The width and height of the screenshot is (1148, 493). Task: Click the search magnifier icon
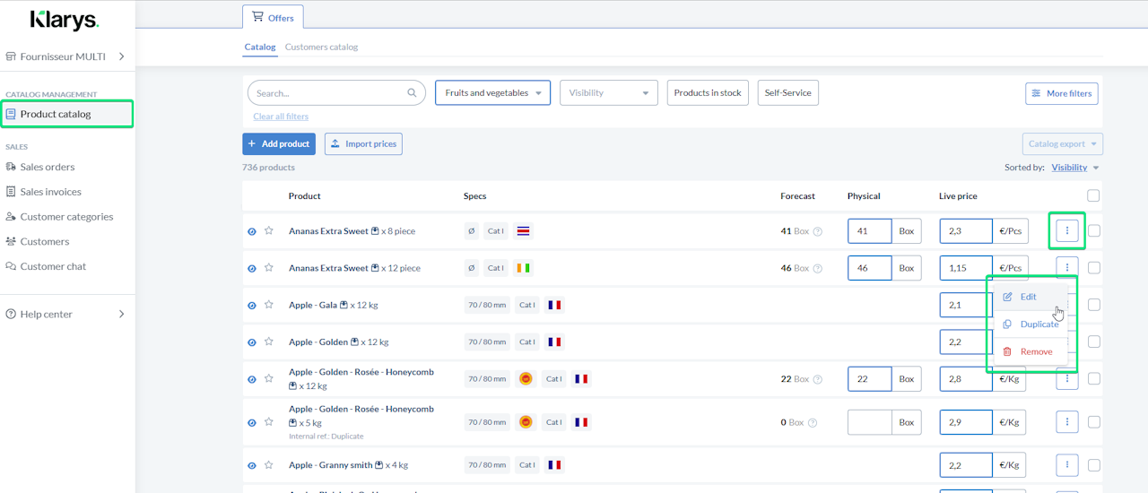coord(413,93)
